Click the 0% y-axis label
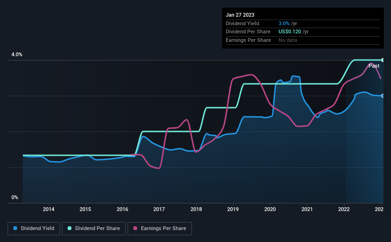Viewport: 391px width, 242px height. (x=15, y=197)
